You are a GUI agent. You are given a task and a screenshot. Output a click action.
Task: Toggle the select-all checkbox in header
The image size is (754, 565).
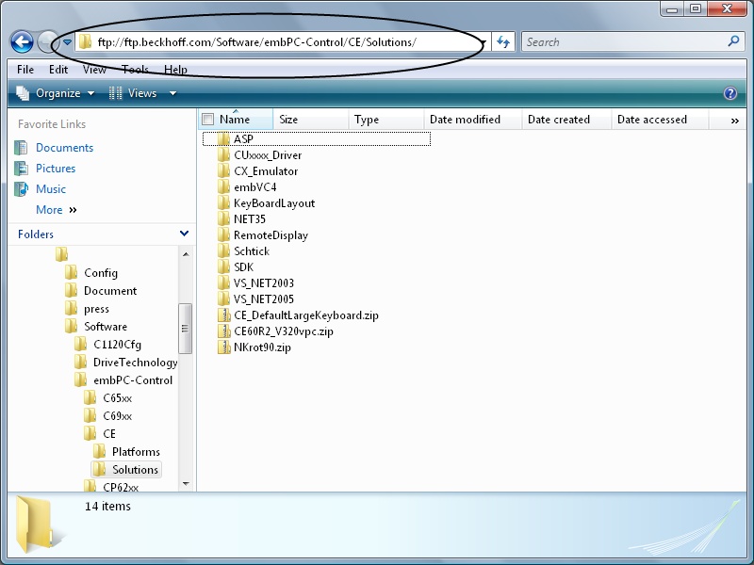click(x=207, y=120)
